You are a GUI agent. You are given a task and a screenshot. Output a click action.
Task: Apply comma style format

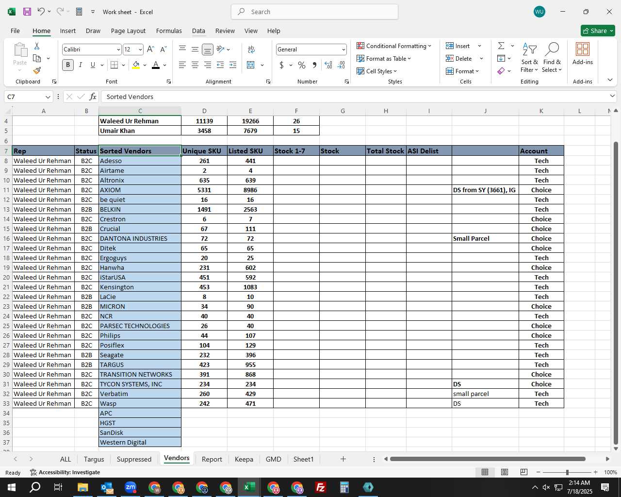tap(314, 65)
